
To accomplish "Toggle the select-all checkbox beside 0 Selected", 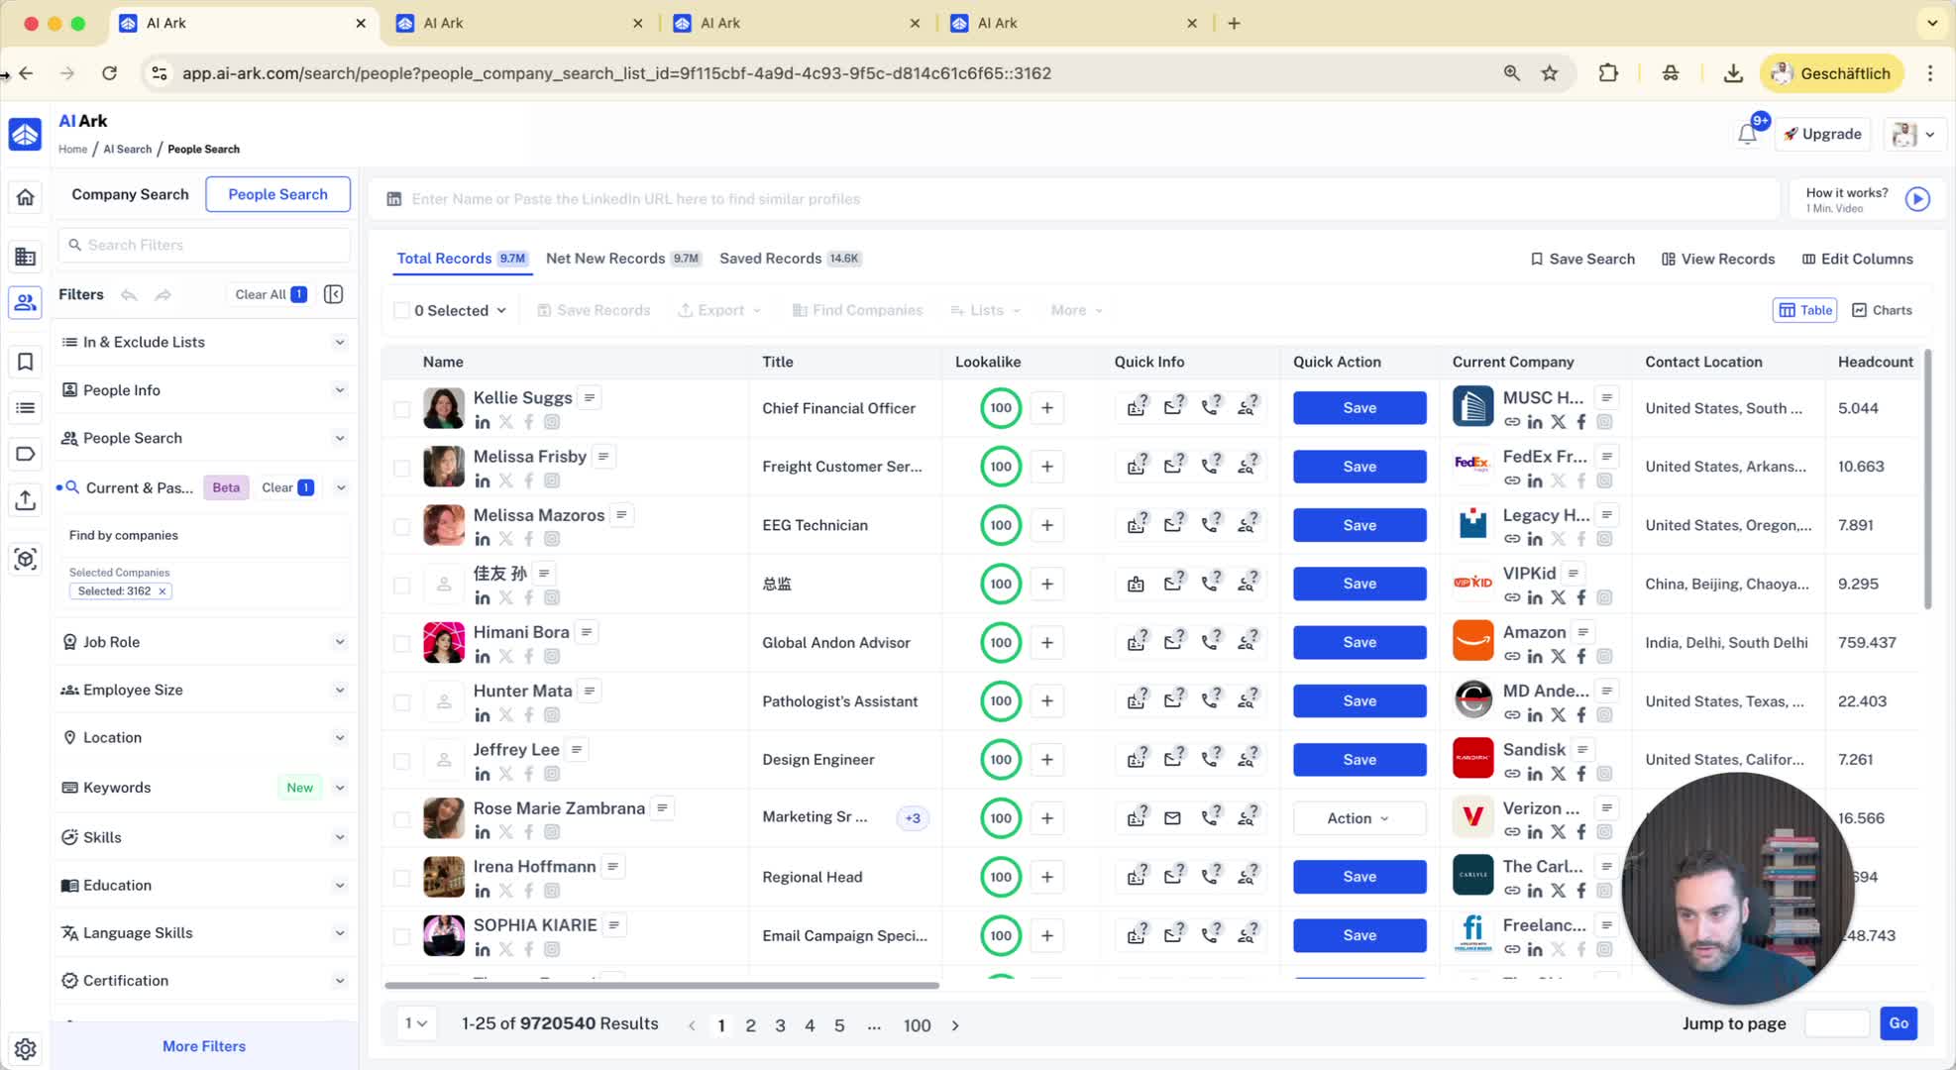I will click(x=401, y=310).
